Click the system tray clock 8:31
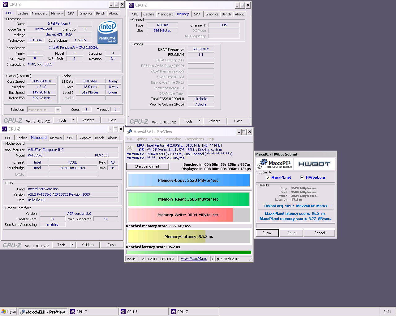Viewport: 396px width, 316px height. tap(387, 312)
